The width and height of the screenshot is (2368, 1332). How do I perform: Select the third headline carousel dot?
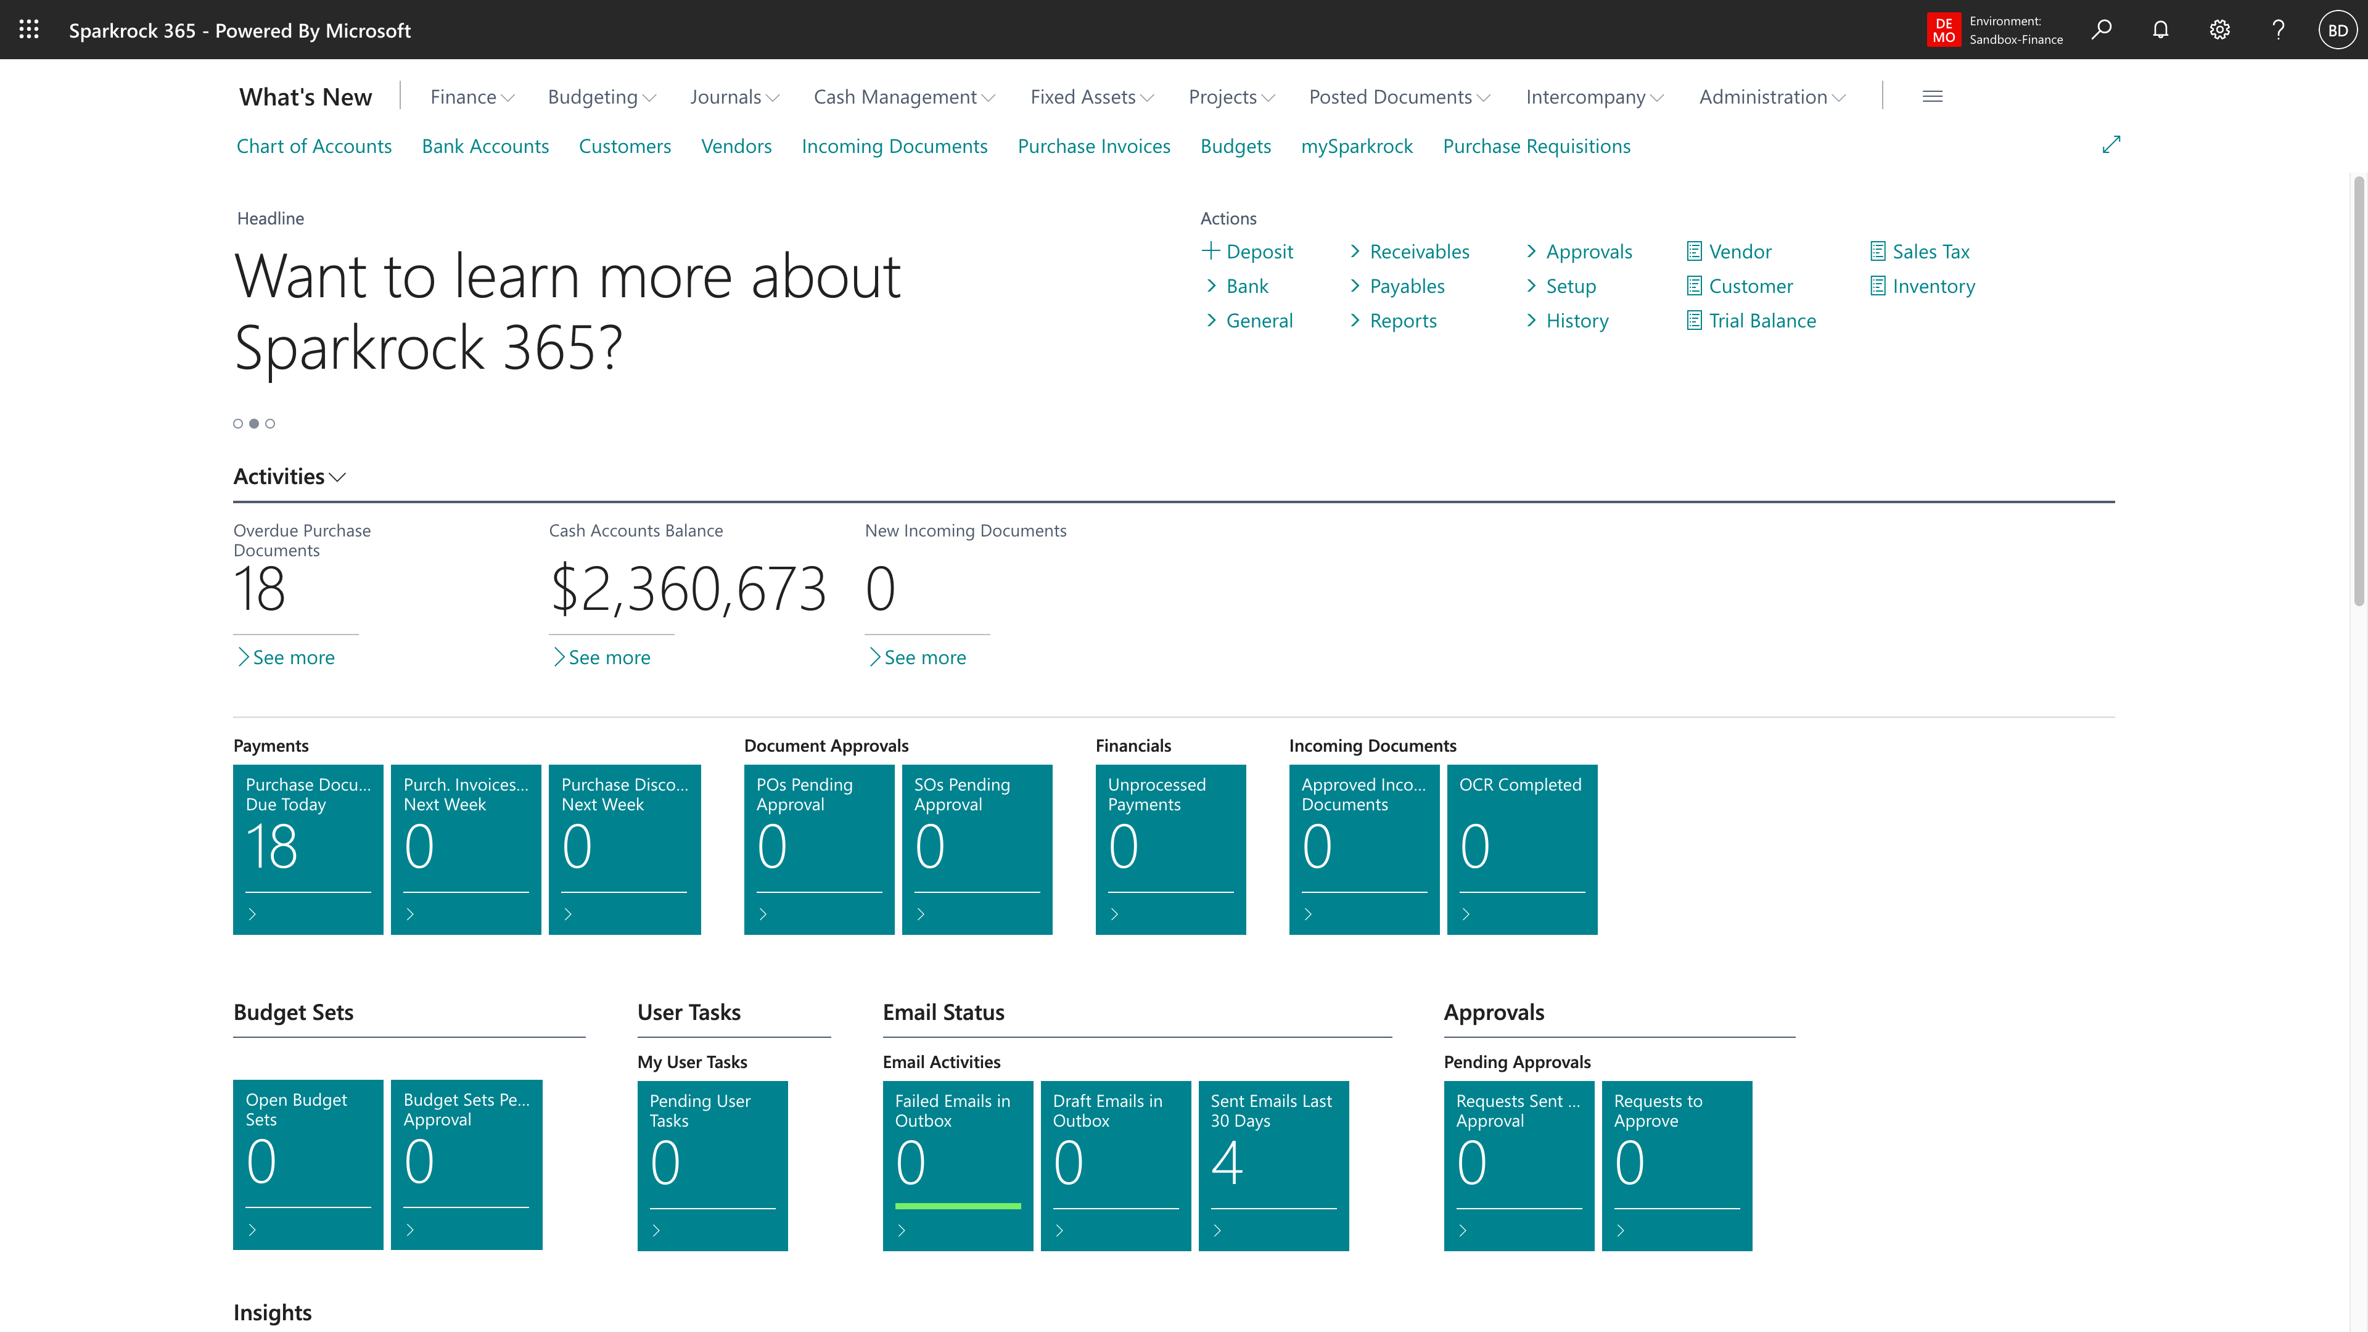click(x=270, y=424)
